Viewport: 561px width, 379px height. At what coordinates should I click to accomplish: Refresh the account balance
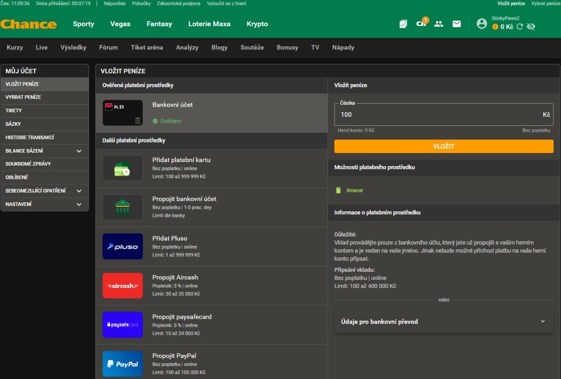tap(520, 27)
